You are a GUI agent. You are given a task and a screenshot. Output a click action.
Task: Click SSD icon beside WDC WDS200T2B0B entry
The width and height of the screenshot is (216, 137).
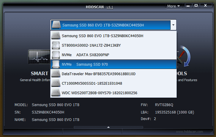click(x=56, y=93)
